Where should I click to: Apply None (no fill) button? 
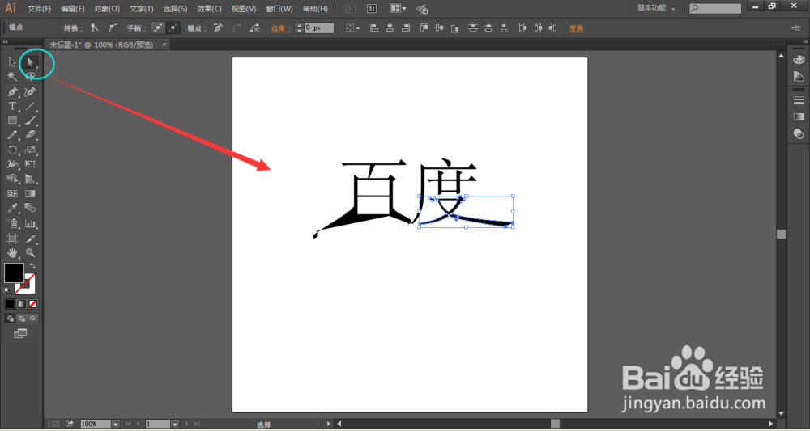(x=33, y=304)
